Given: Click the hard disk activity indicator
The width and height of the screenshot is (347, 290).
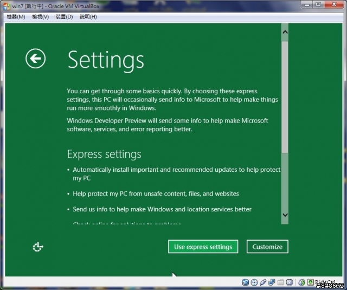Looking at the screenshot, I should 245,282.
